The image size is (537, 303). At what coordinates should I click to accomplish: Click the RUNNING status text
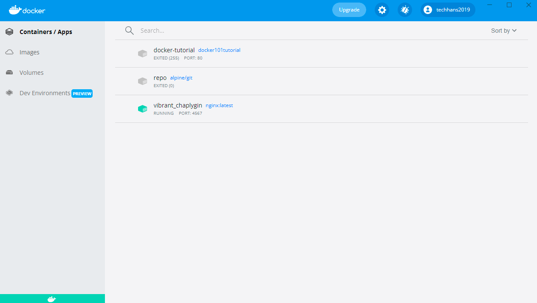[x=164, y=113]
